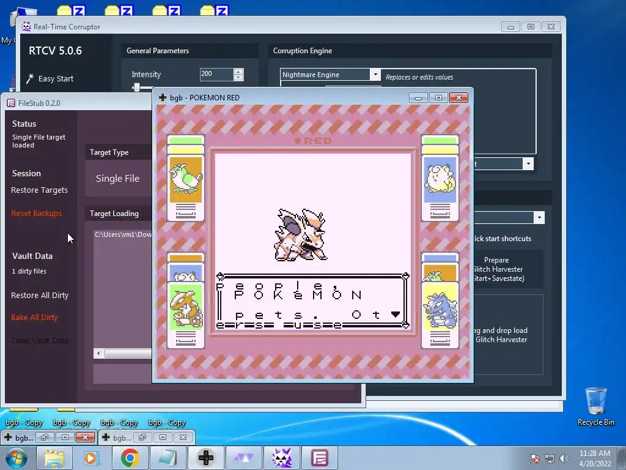Click Single File target type

[117, 179]
